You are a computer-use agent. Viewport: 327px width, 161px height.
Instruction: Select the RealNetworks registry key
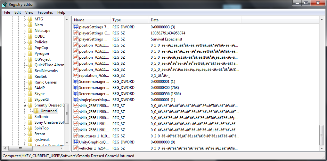point(46,71)
